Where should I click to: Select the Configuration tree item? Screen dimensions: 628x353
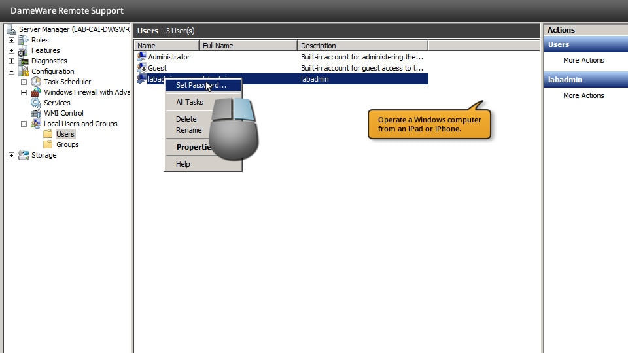(53, 71)
